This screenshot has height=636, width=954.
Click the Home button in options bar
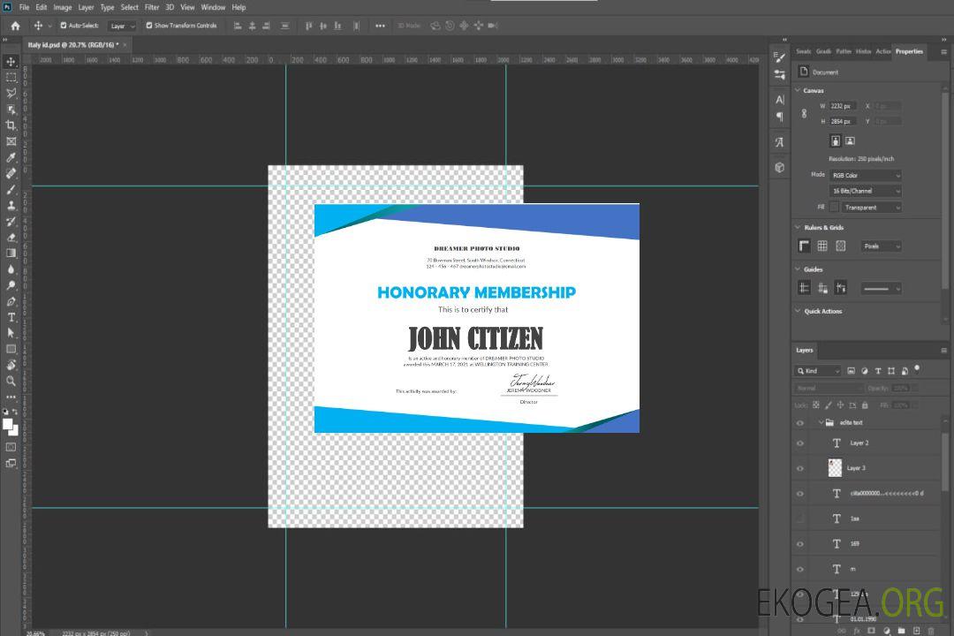point(15,26)
